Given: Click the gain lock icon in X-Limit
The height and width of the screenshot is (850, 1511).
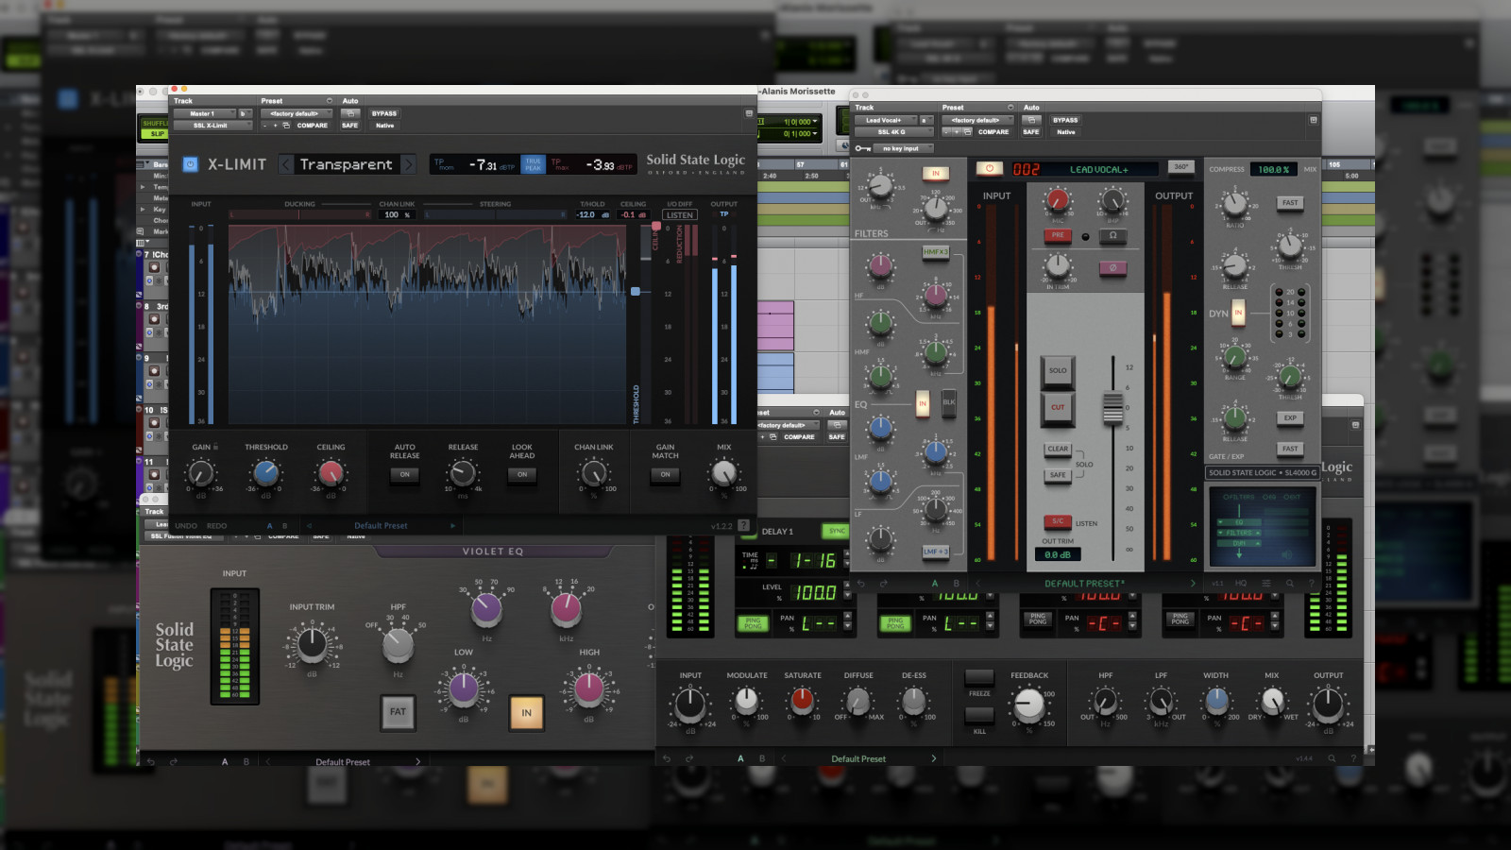Looking at the screenshot, I should point(216,447).
